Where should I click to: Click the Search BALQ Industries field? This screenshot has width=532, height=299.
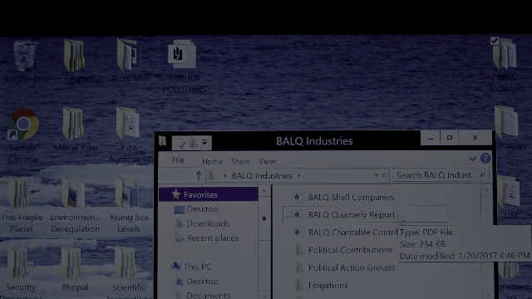[x=441, y=175]
